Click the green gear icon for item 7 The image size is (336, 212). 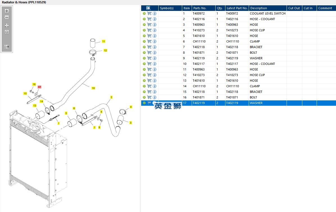pyautogui.click(x=144, y=47)
